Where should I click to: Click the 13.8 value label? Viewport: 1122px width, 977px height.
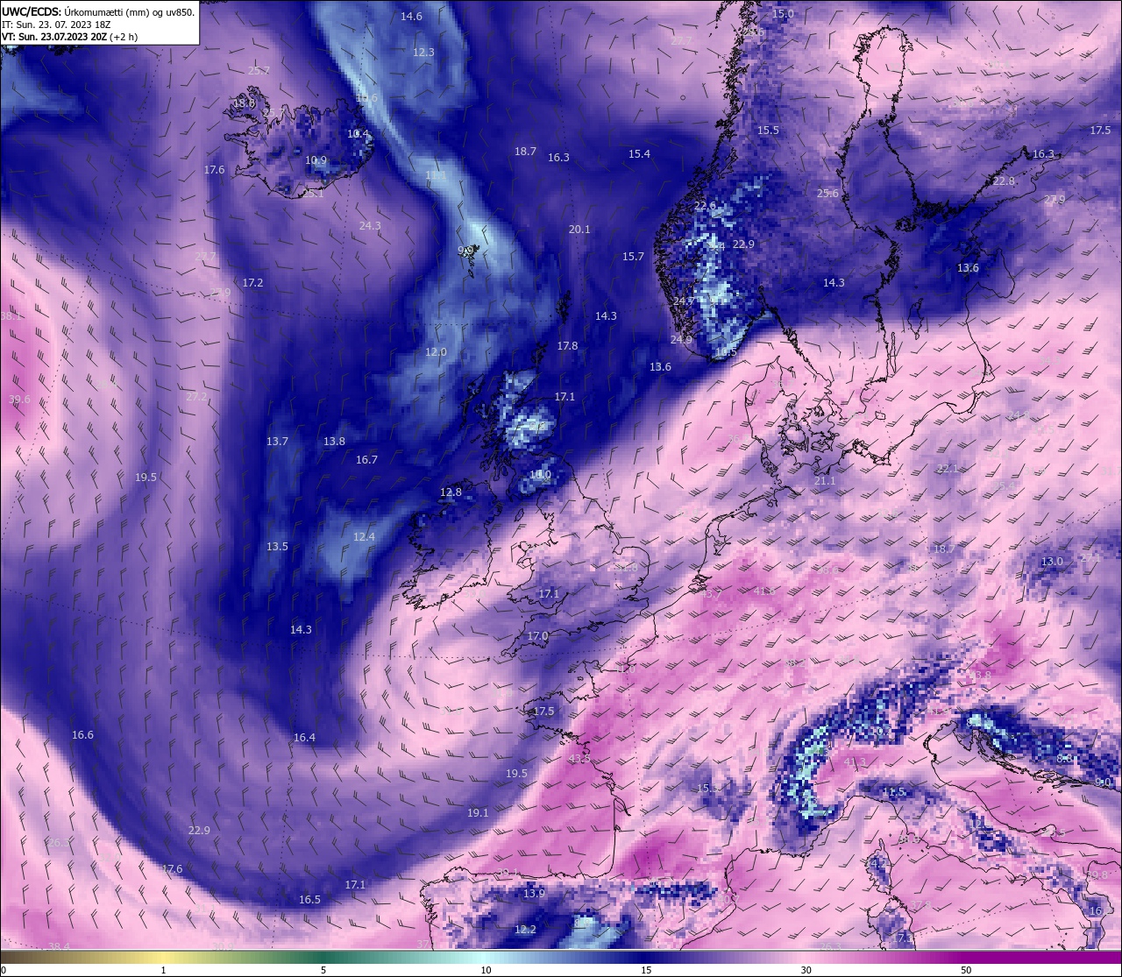pos(334,442)
